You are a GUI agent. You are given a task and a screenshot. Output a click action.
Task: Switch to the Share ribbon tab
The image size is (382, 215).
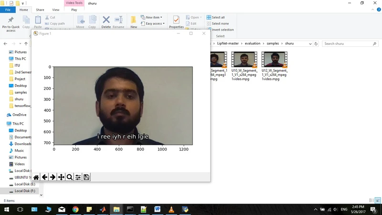(x=40, y=10)
